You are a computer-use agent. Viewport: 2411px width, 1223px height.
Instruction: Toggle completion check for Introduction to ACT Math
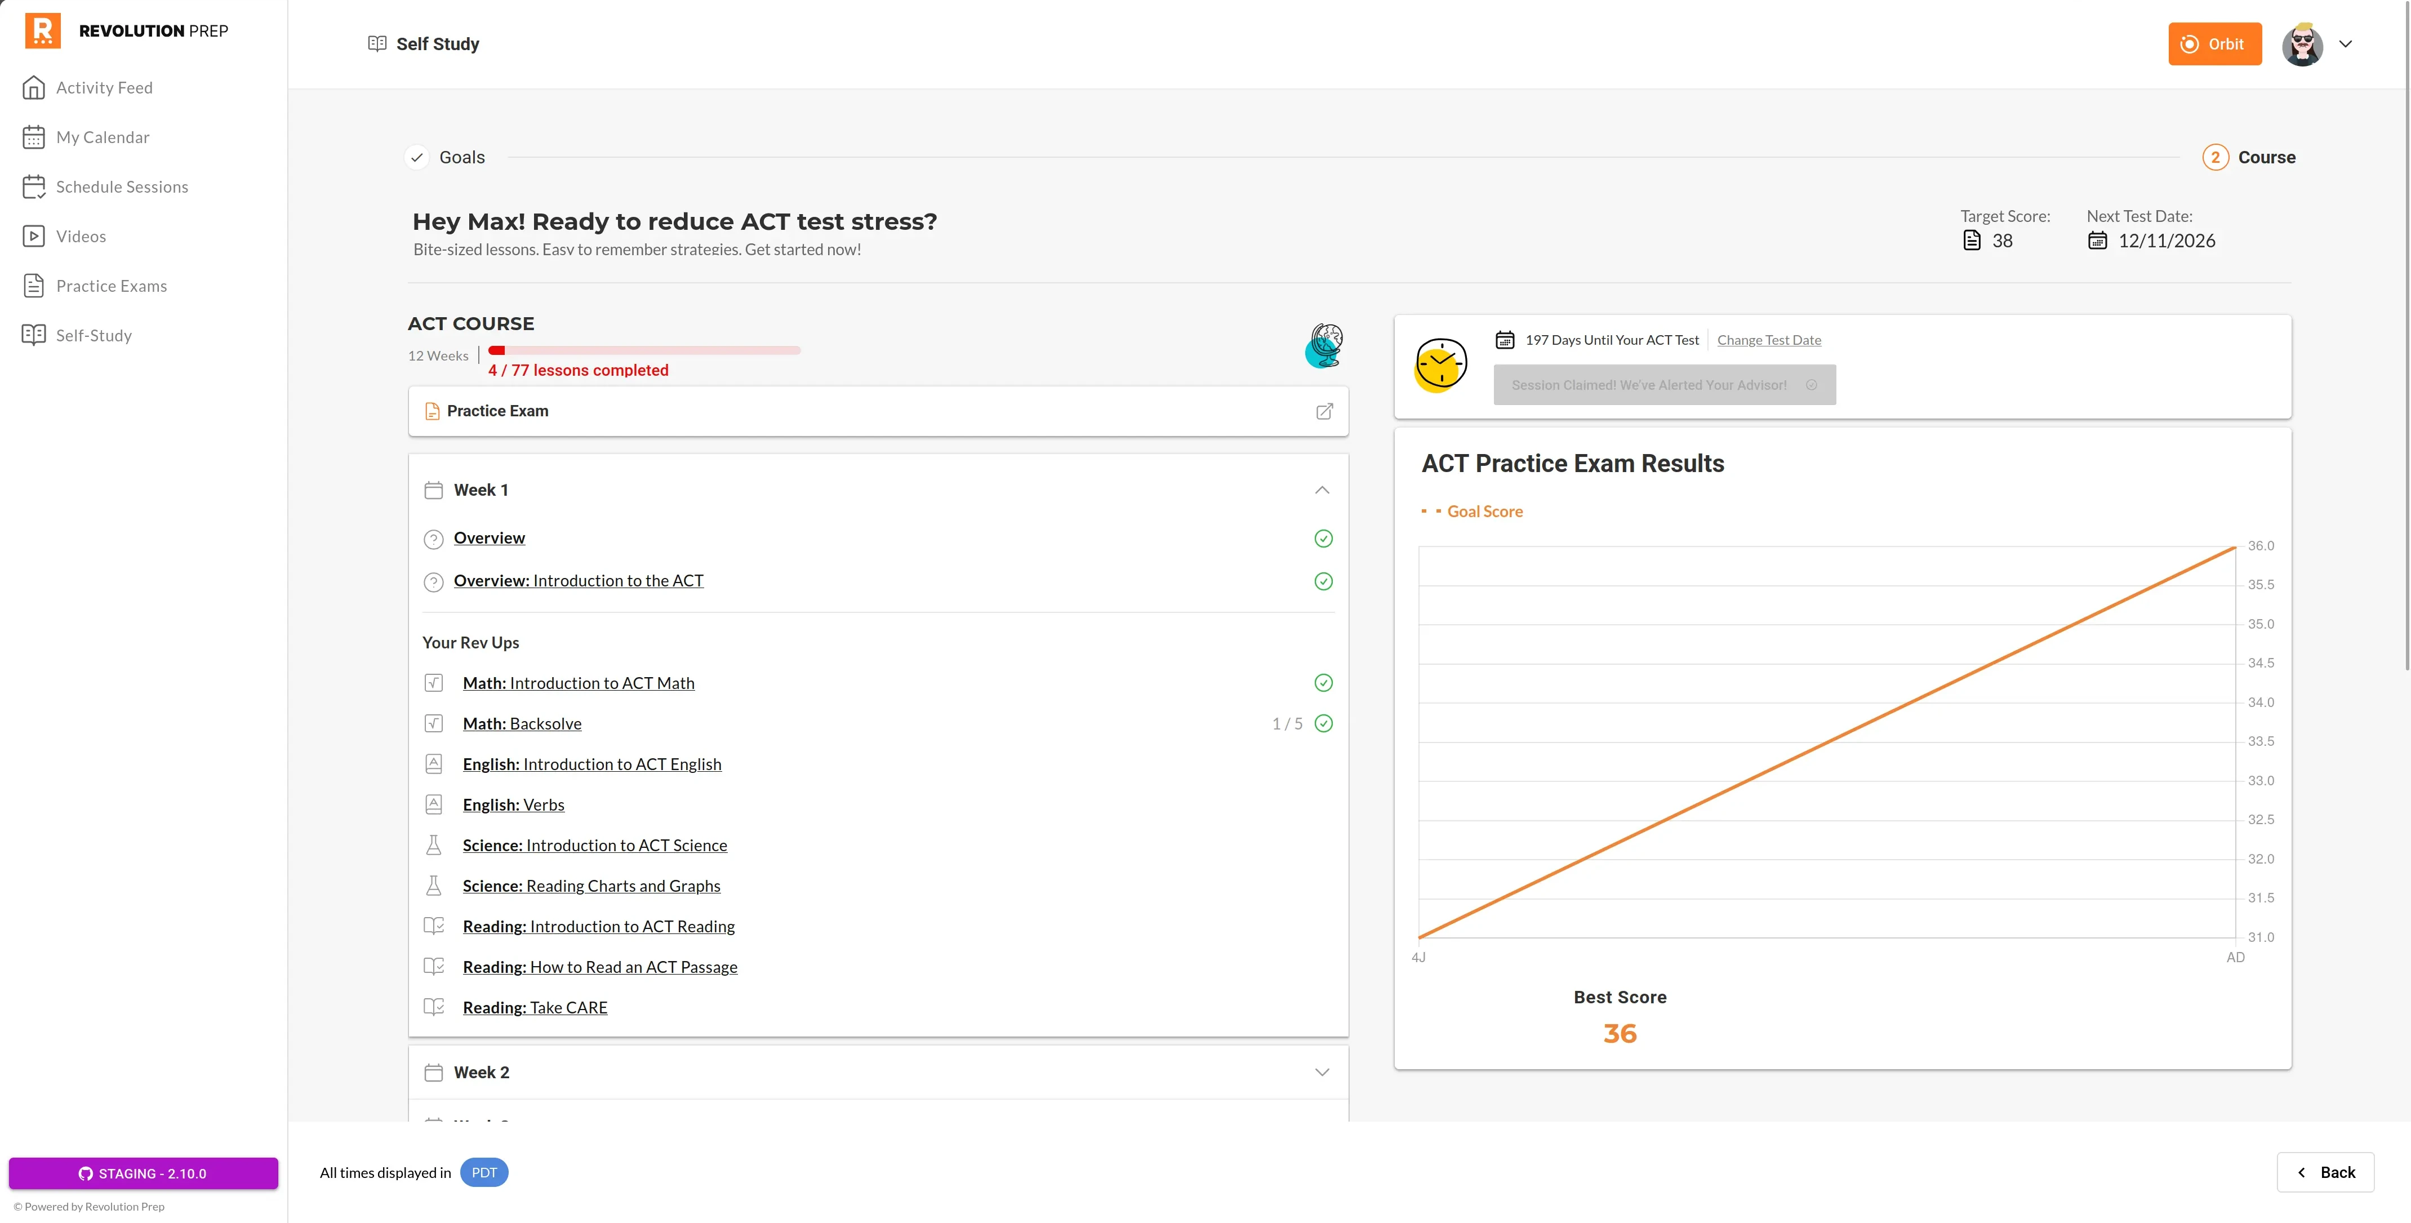point(1323,682)
